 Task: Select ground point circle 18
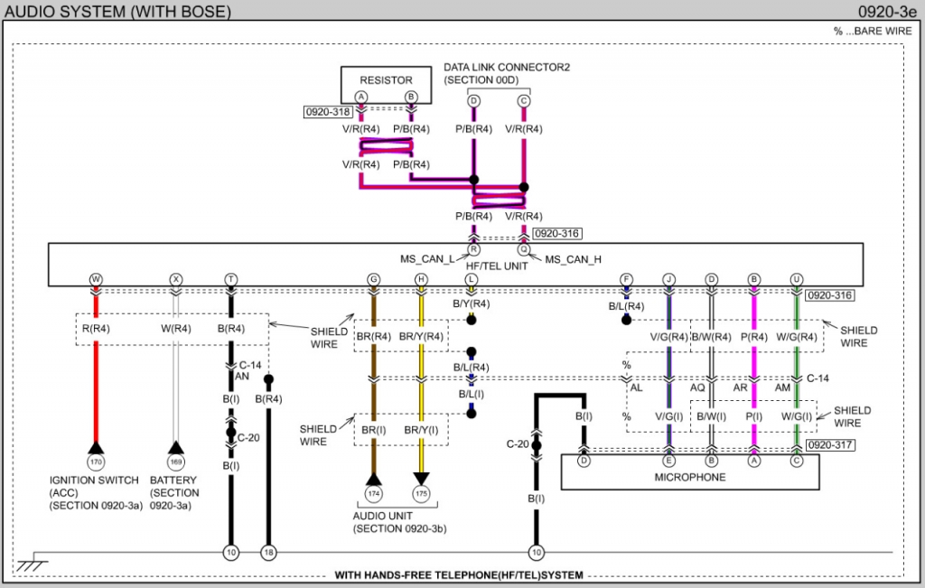(x=268, y=553)
